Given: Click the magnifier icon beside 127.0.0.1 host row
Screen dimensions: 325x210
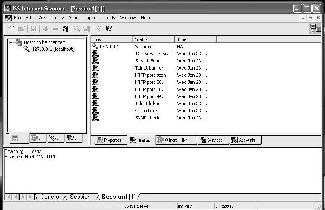Looking at the screenshot, I should [95, 46].
